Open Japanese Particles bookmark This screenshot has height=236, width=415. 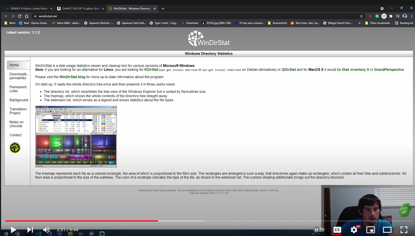[99, 23]
